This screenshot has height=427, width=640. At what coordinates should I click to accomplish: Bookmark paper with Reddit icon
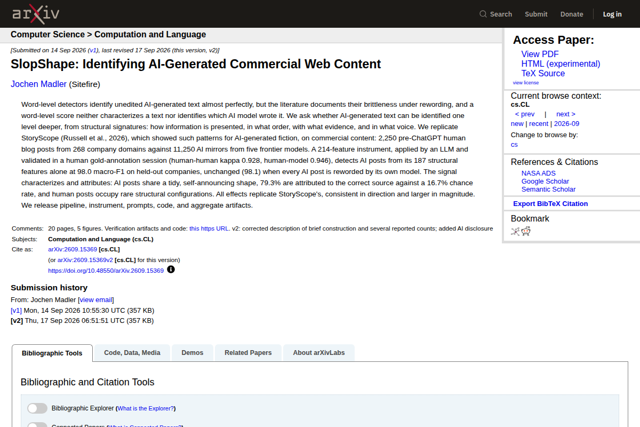pyautogui.click(x=526, y=231)
